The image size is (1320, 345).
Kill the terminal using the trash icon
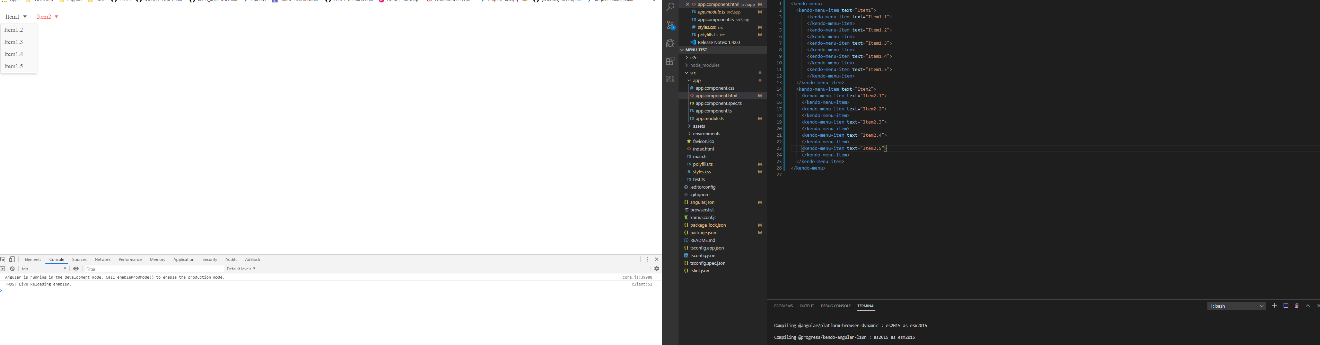point(1297,306)
